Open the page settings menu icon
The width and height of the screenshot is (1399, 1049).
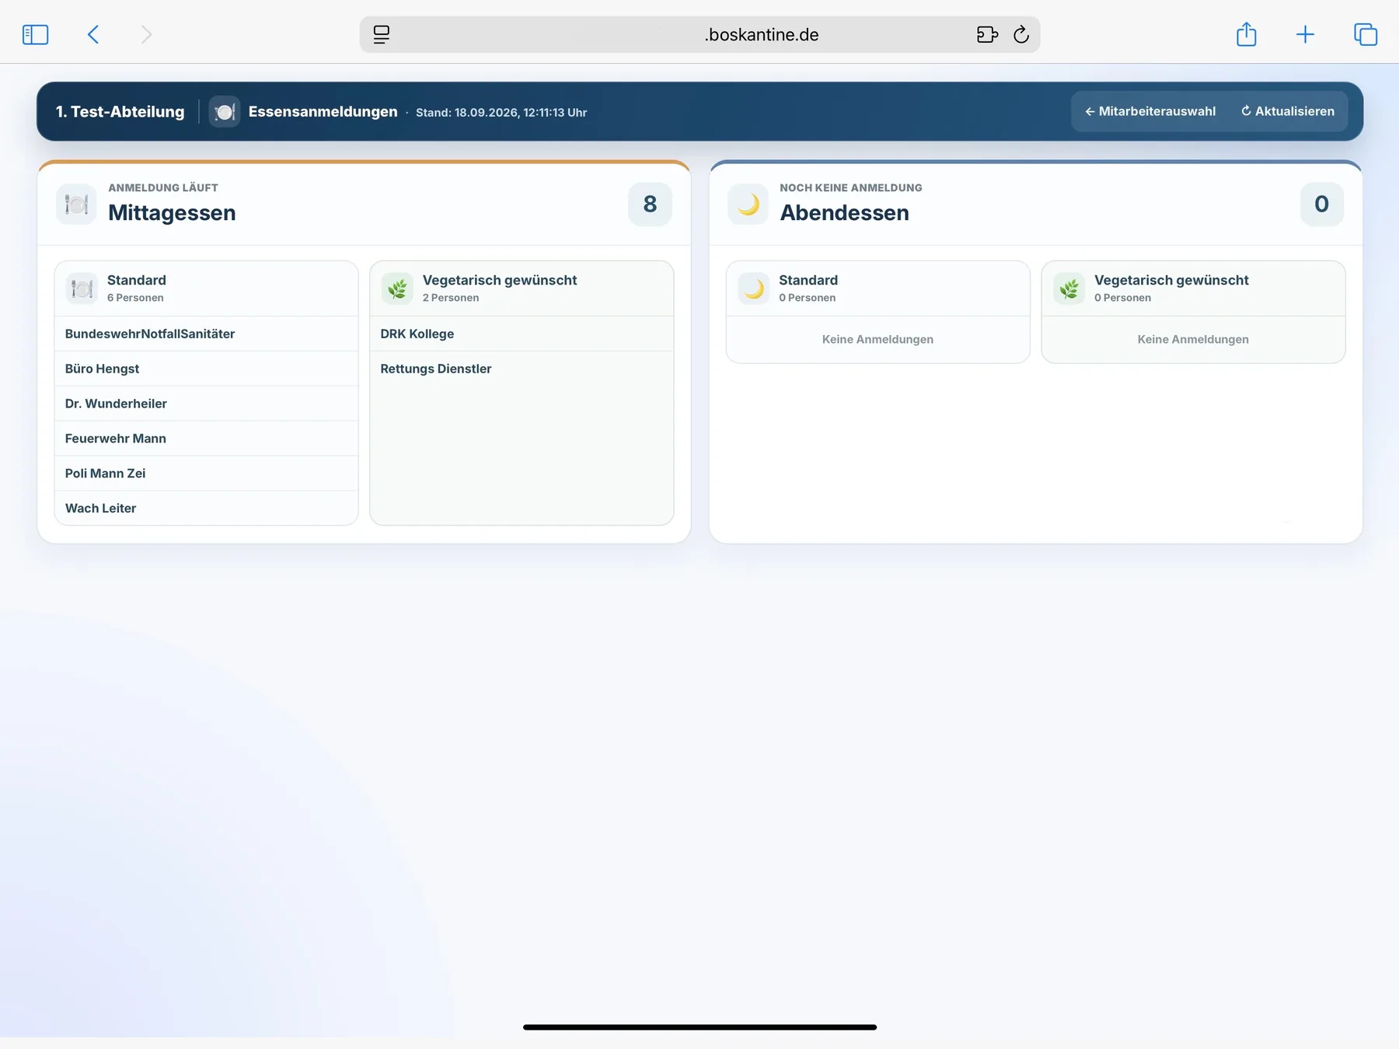coord(381,34)
